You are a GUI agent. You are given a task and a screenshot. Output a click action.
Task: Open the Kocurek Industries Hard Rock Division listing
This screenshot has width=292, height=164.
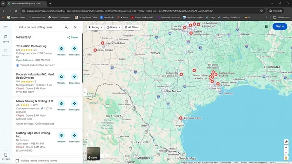coord(35,76)
